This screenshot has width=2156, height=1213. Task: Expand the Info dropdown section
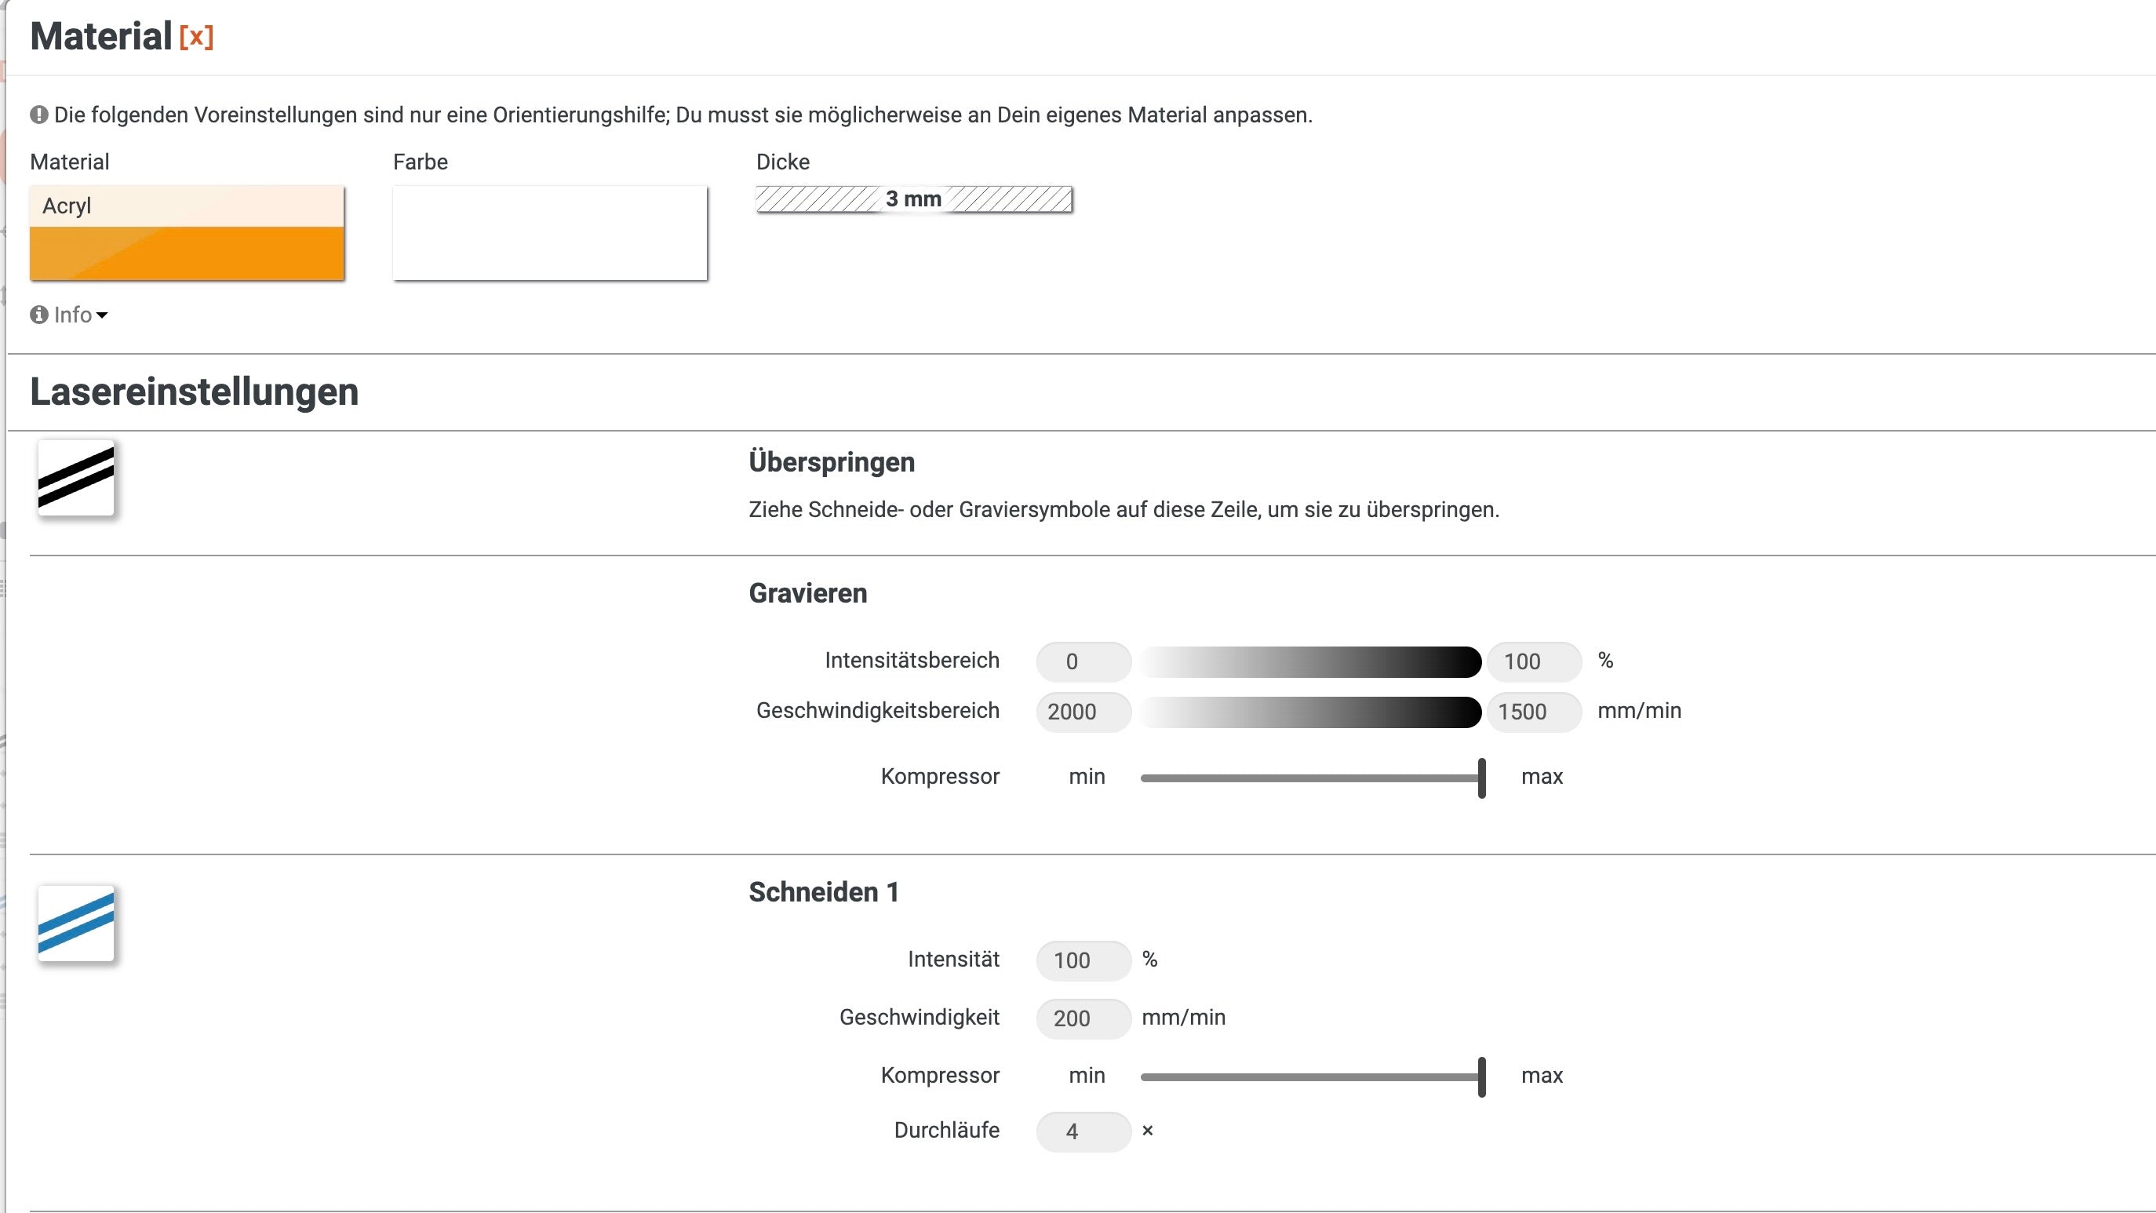[x=71, y=314]
